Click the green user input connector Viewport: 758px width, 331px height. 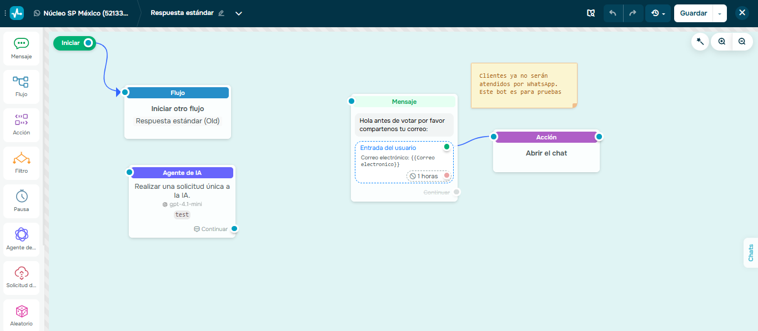point(446,147)
